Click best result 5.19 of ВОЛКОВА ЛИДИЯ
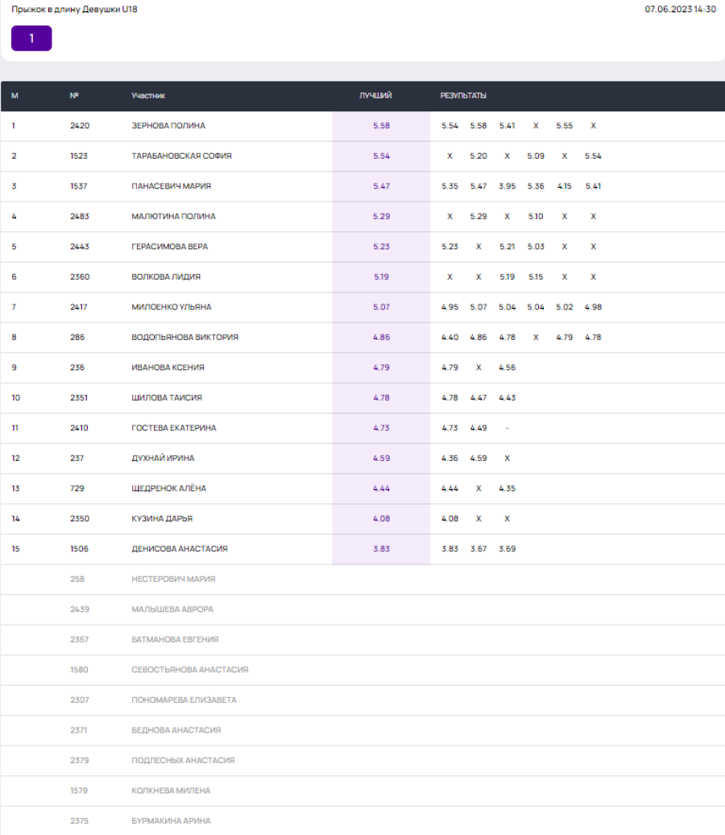This screenshot has width=725, height=835. [381, 276]
